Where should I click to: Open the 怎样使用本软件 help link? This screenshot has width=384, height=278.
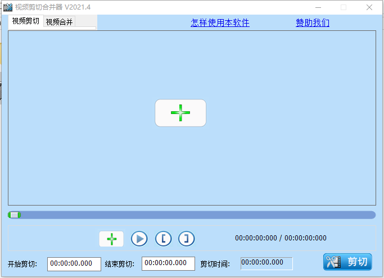pyautogui.click(x=220, y=23)
